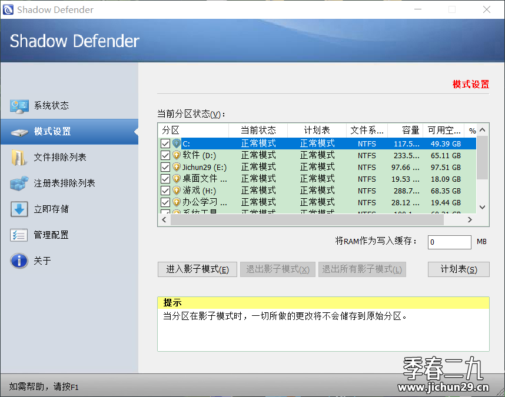
Task: Click the 可用空... column header
Action: [x=443, y=131]
